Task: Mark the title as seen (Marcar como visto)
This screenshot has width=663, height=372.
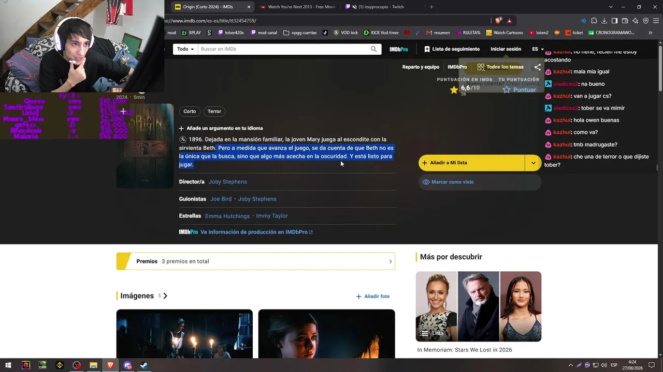Action: [x=480, y=182]
